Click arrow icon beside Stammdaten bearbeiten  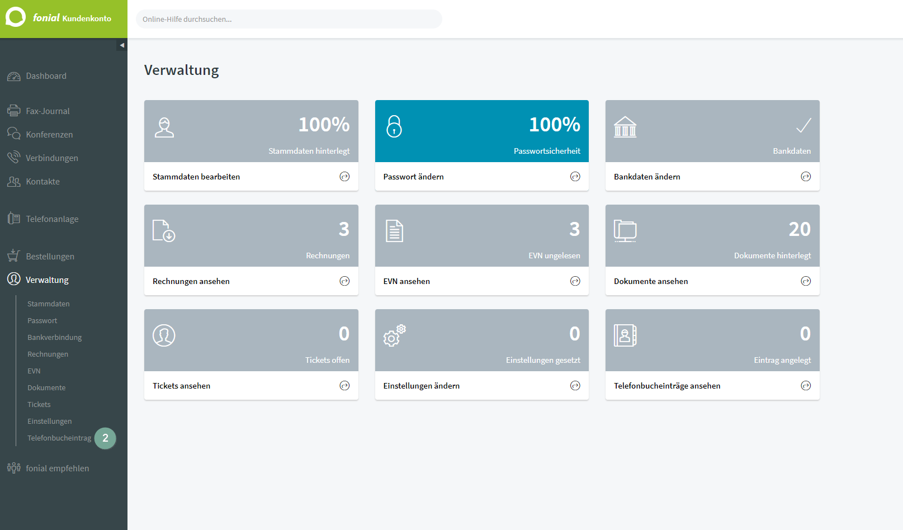(x=344, y=177)
